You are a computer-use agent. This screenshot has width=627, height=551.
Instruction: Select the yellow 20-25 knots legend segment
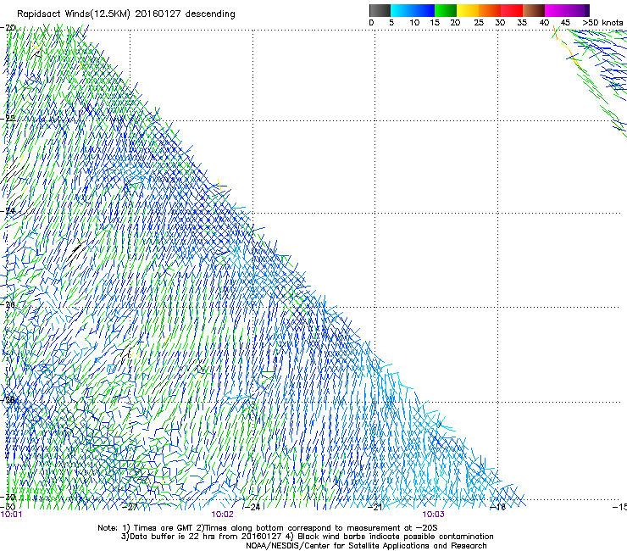468,10
